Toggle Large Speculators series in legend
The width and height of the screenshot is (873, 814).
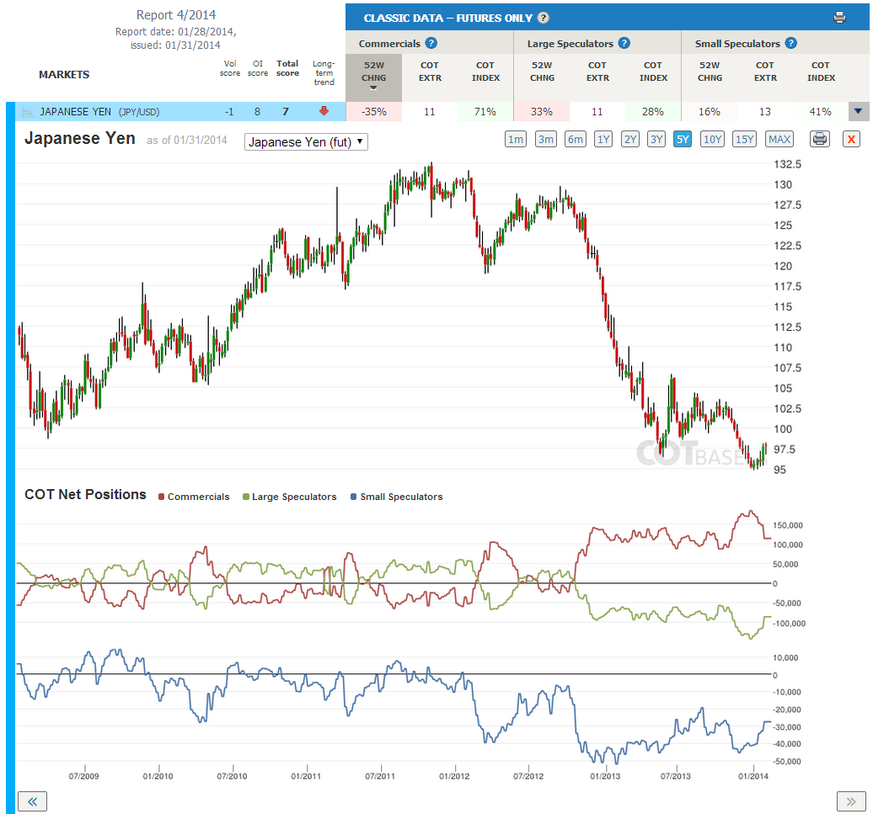point(290,497)
